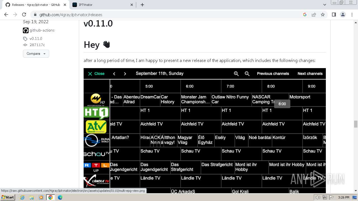The image size is (358, 201).
Task: Open the browser side panel
Action: [334, 15]
